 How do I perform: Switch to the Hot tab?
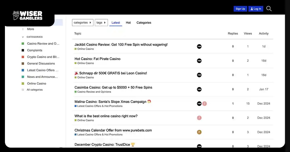click(x=128, y=23)
